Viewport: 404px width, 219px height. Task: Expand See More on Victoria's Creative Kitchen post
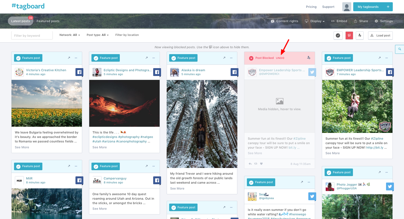tap(22, 147)
